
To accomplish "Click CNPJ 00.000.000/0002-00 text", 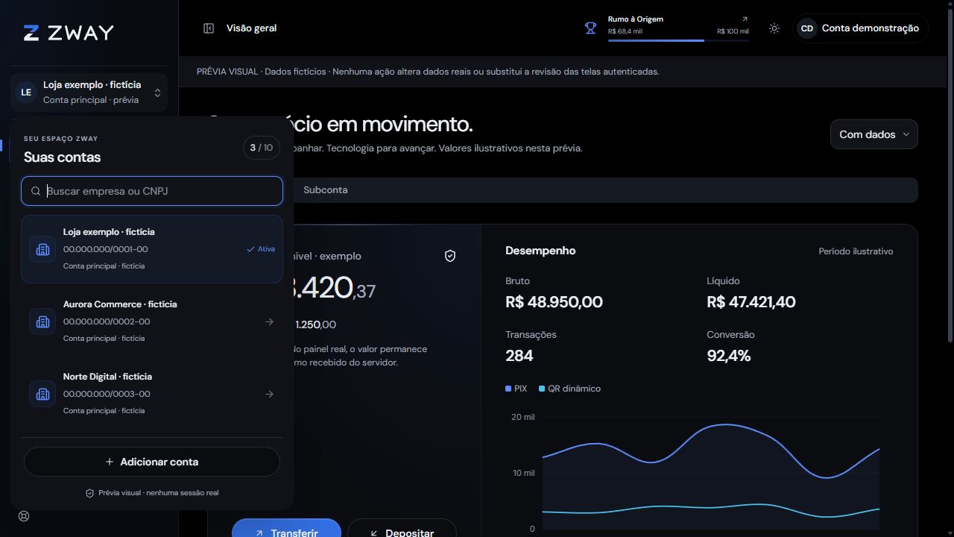I will (x=107, y=321).
